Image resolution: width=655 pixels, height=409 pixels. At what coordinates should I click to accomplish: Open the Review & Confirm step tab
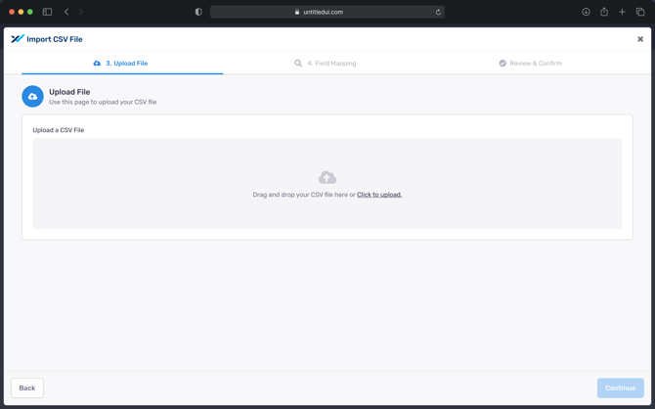click(530, 63)
